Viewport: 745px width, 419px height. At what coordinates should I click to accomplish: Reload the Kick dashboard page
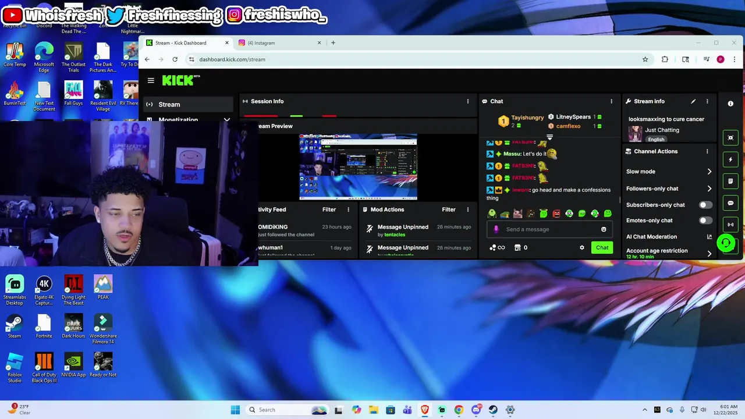175,59
